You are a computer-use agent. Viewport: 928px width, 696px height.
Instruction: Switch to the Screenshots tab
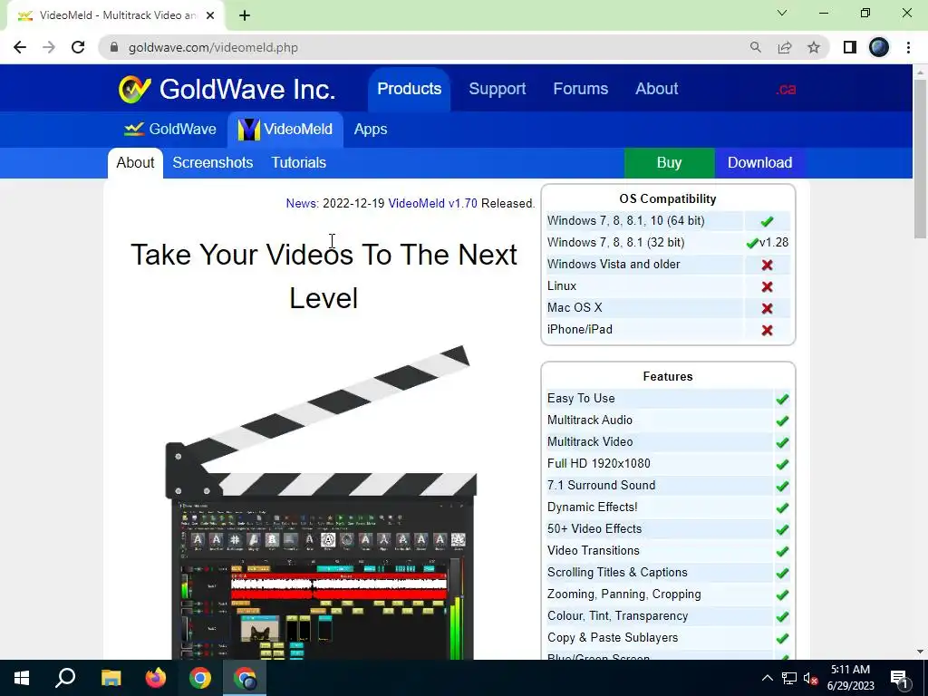pos(212,163)
